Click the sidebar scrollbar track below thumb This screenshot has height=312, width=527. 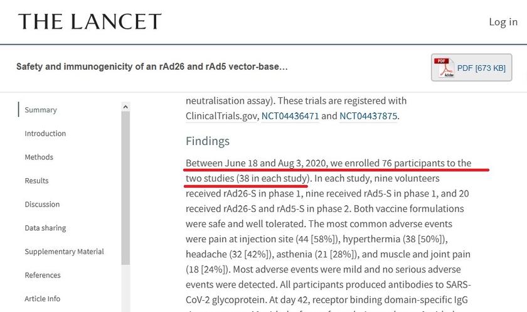coord(125,289)
